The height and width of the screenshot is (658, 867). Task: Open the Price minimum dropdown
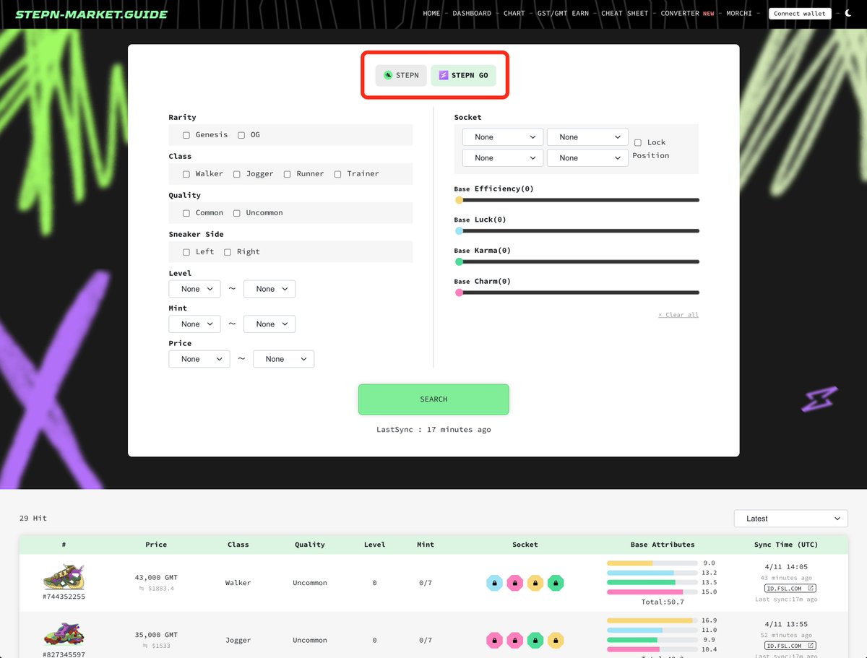(x=199, y=359)
